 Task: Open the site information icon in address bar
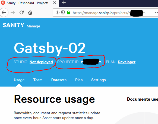click(58, 12)
